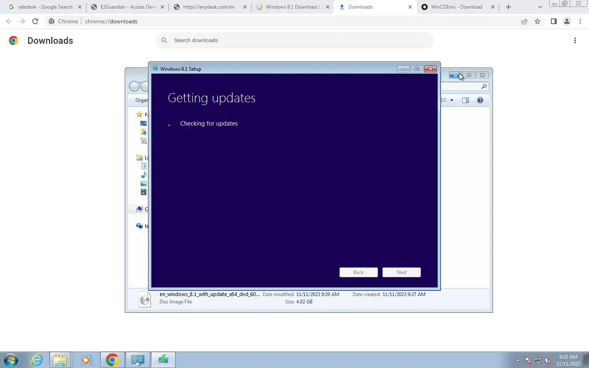This screenshot has height=368, width=589.
Task: Open a new Chrome tab
Action: (x=508, y=7)
